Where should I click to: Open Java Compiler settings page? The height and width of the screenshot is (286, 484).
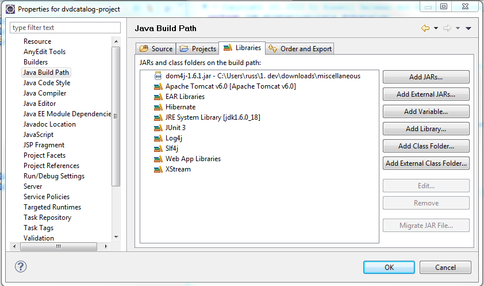click(45, 93)
